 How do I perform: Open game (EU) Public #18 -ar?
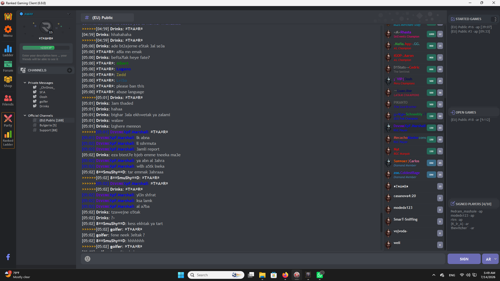pyautogui.click(x=470, y=119)
